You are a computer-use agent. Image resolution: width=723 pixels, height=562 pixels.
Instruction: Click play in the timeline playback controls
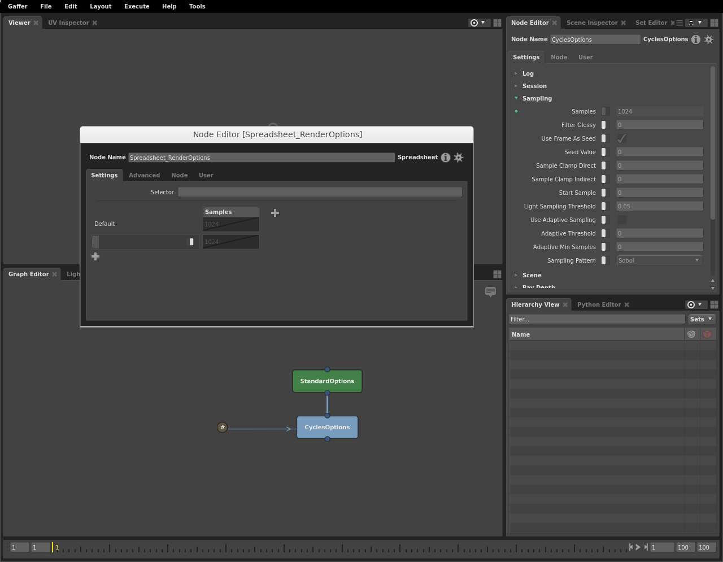(637, 547)
